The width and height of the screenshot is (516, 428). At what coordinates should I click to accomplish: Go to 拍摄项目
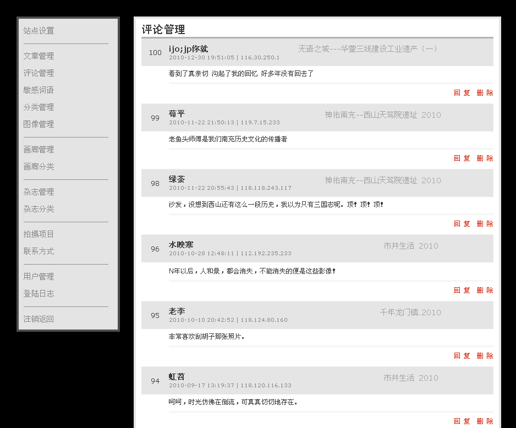39,234
